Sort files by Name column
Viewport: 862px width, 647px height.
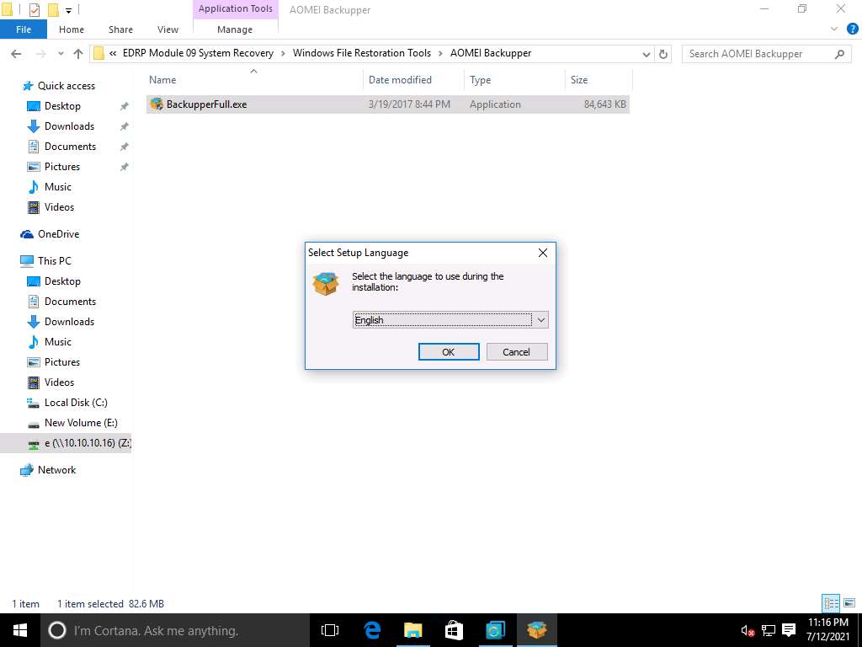coord(254,80)
